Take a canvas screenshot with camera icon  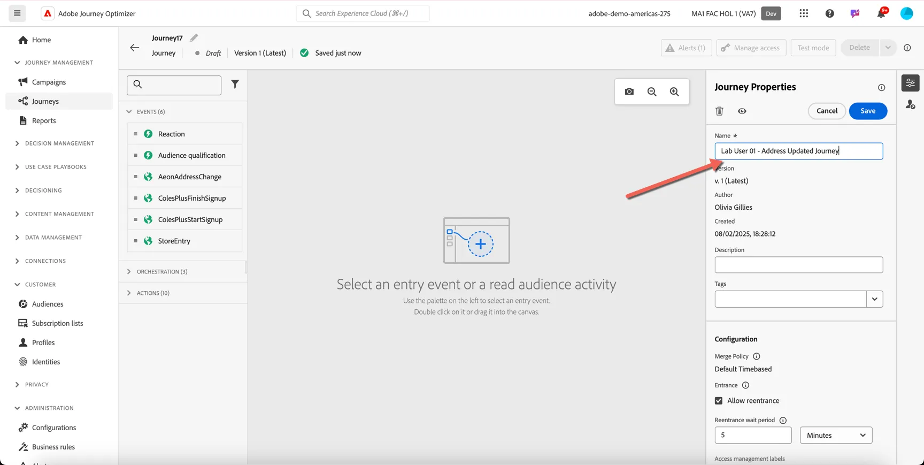click(629, 92)
